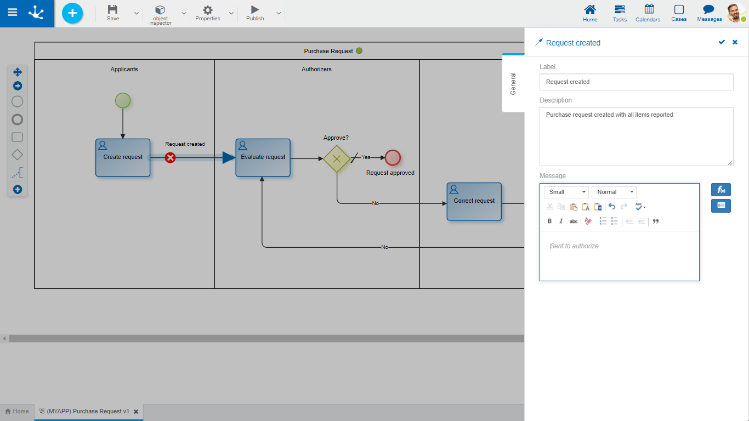Pick the task rectangle shape from palette
Screen dimensions: 749x421
point(17,137)
